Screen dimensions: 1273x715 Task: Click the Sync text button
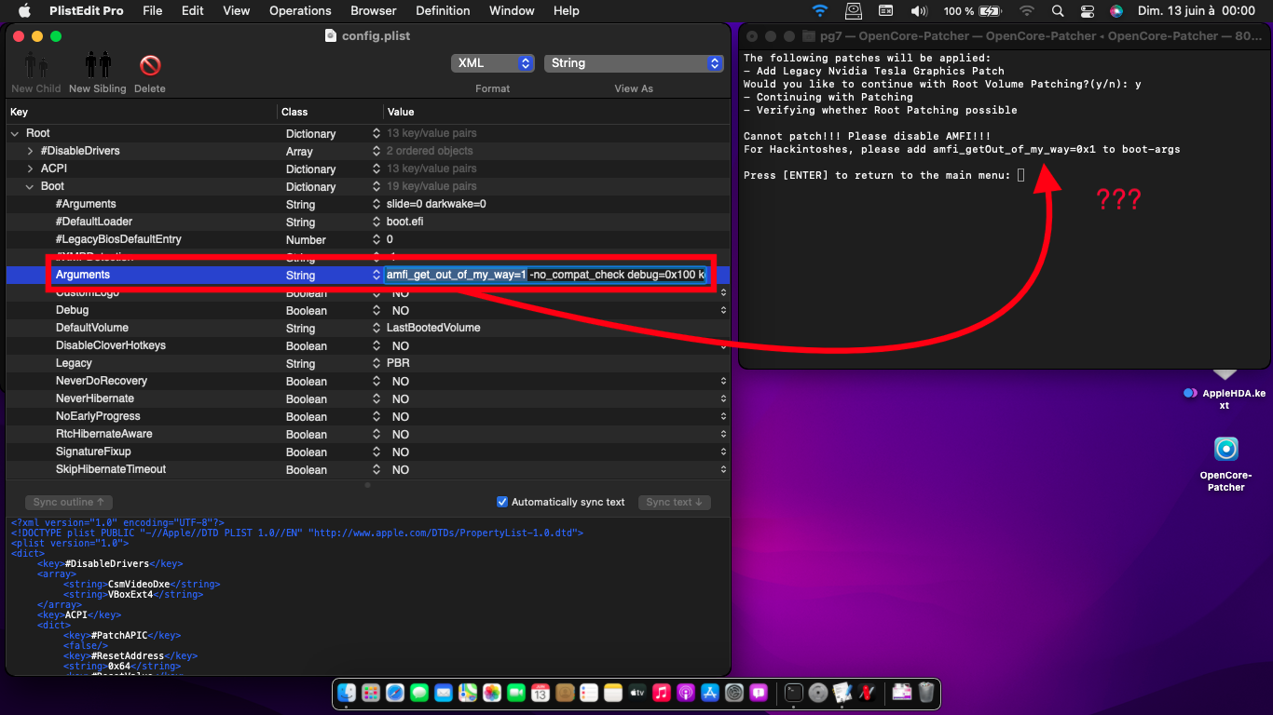(x=675, y=502)
